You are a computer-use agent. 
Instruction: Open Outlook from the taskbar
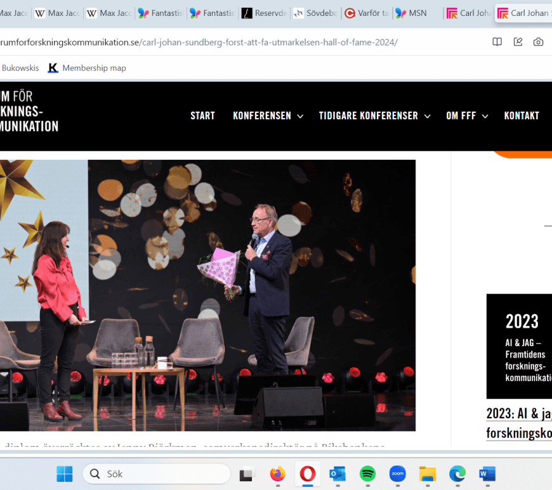(338, 474)
